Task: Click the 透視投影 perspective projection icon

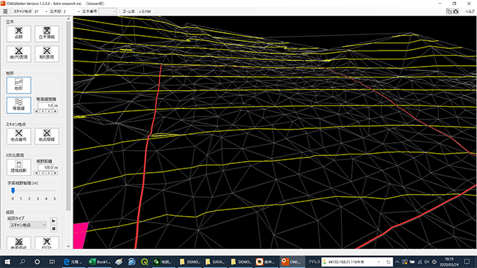Action: click(x=19, y=167)
